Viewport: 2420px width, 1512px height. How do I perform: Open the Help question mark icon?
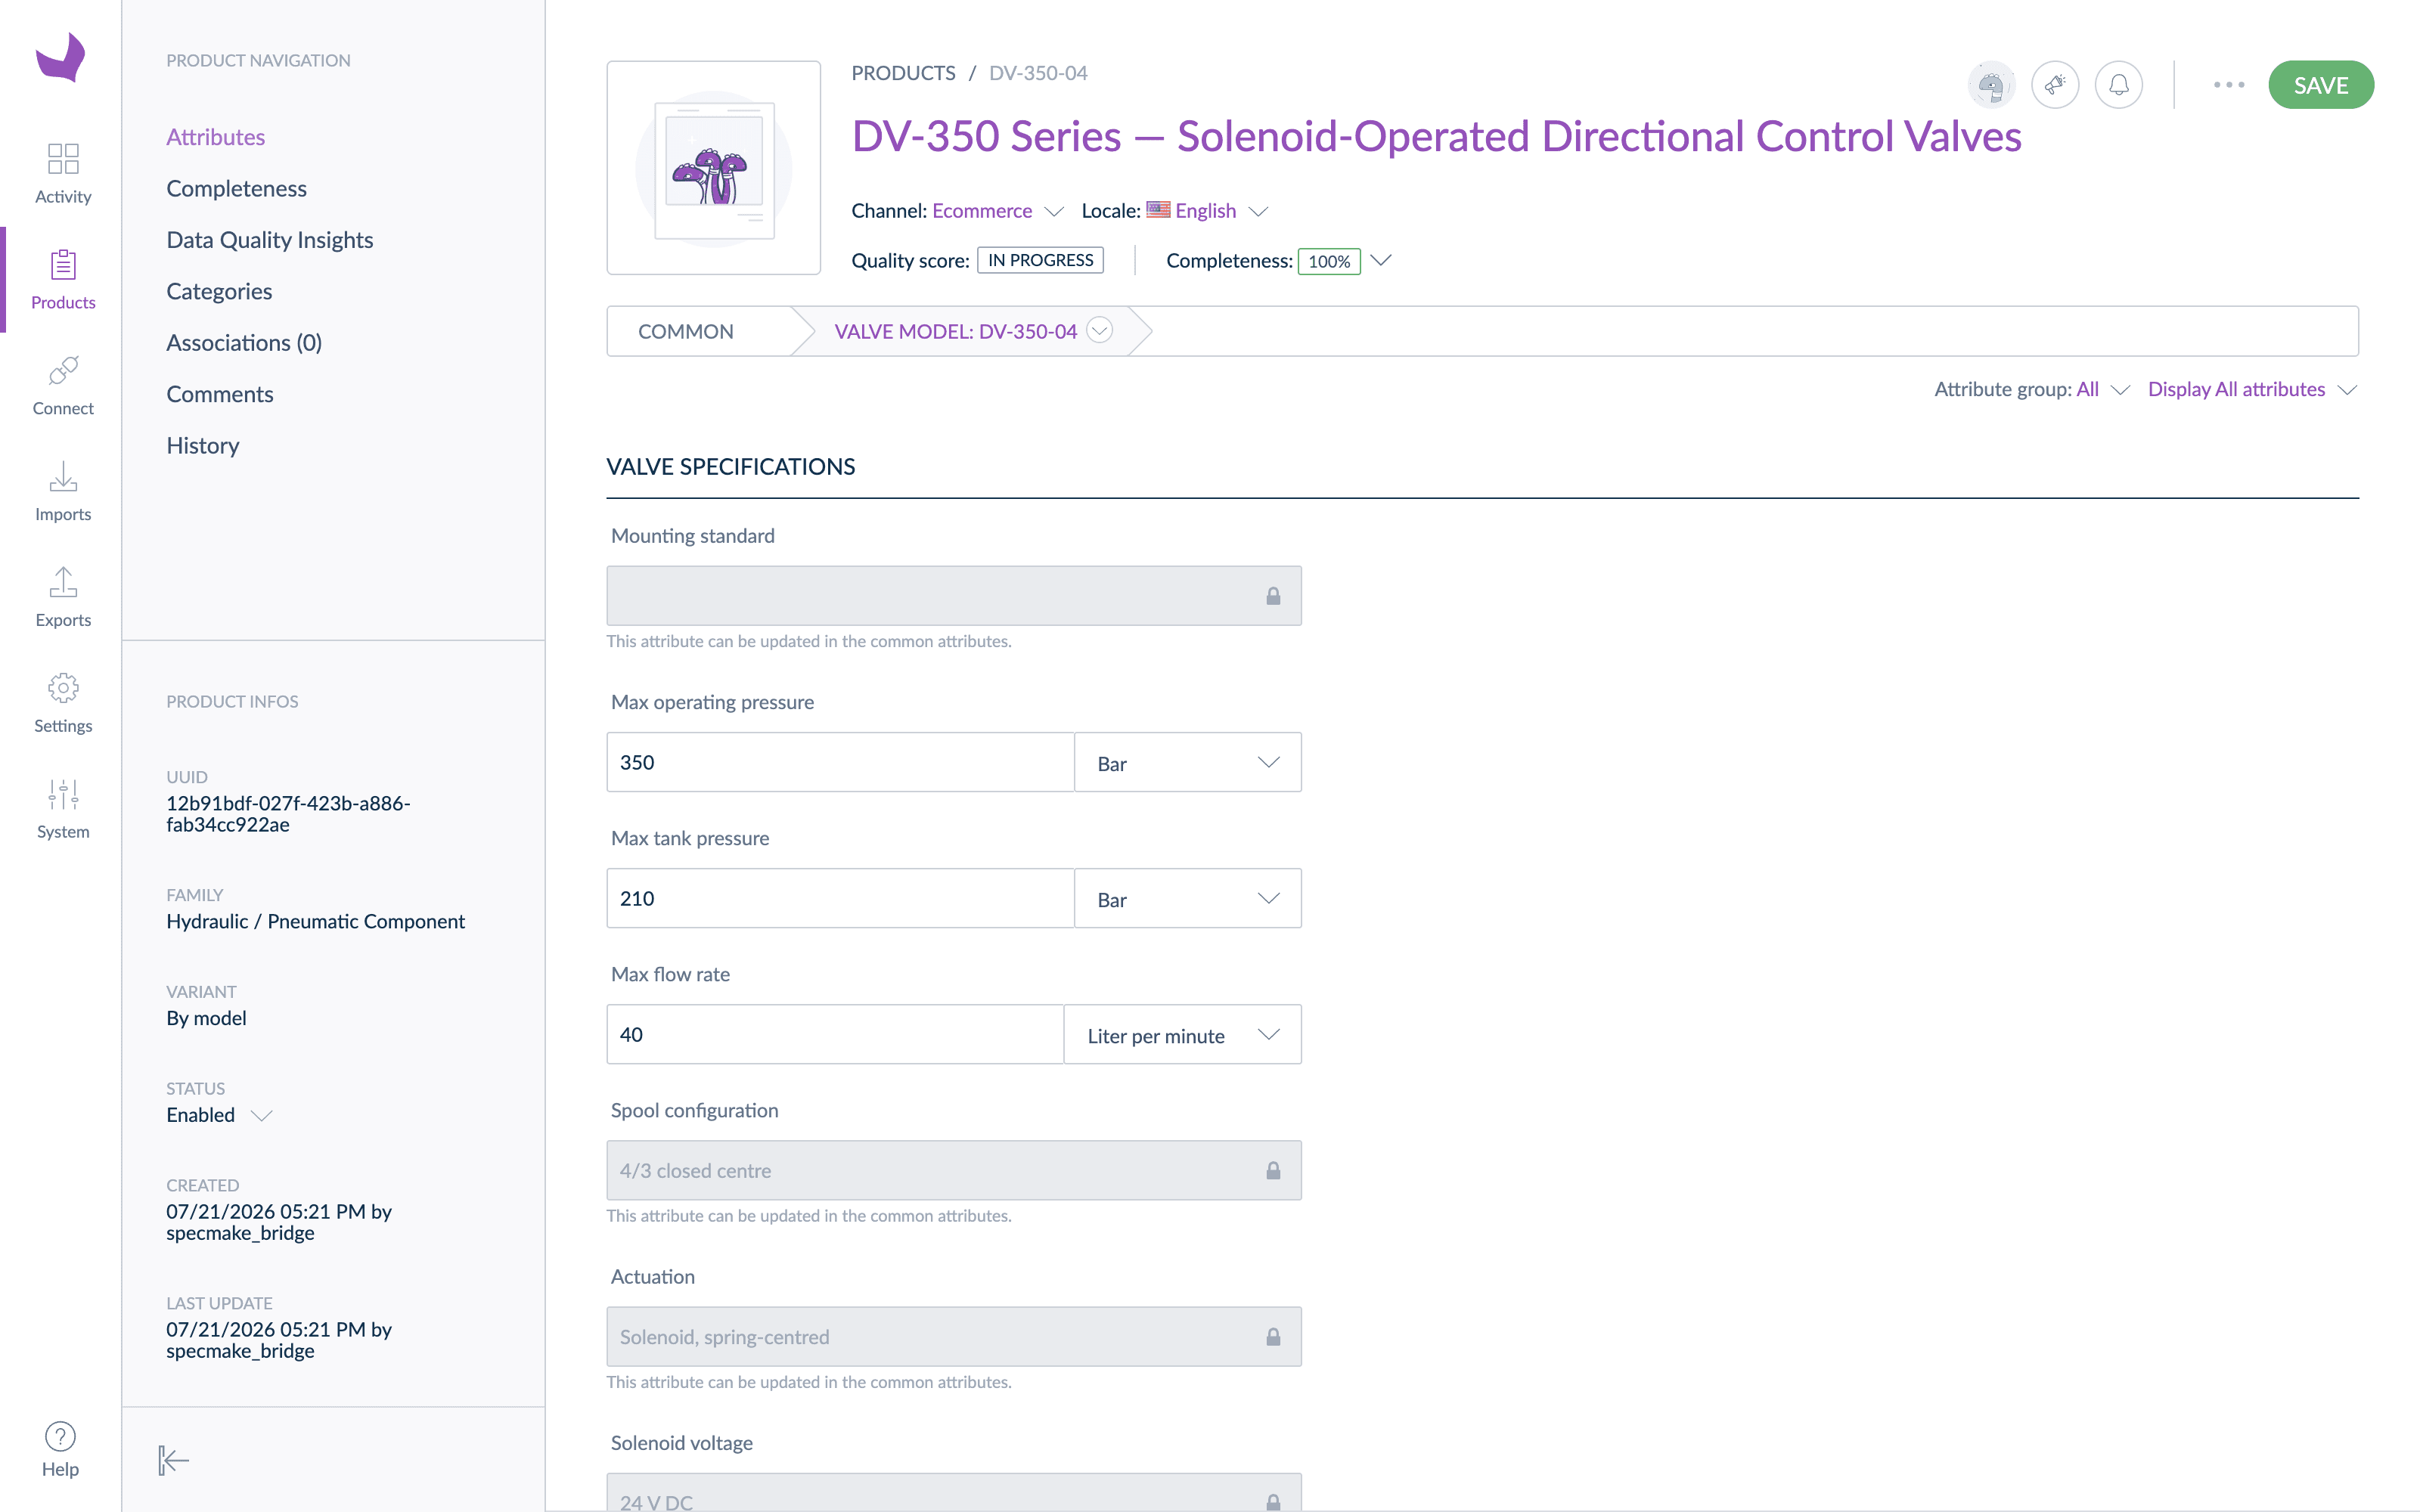(x=60, y=1436)
